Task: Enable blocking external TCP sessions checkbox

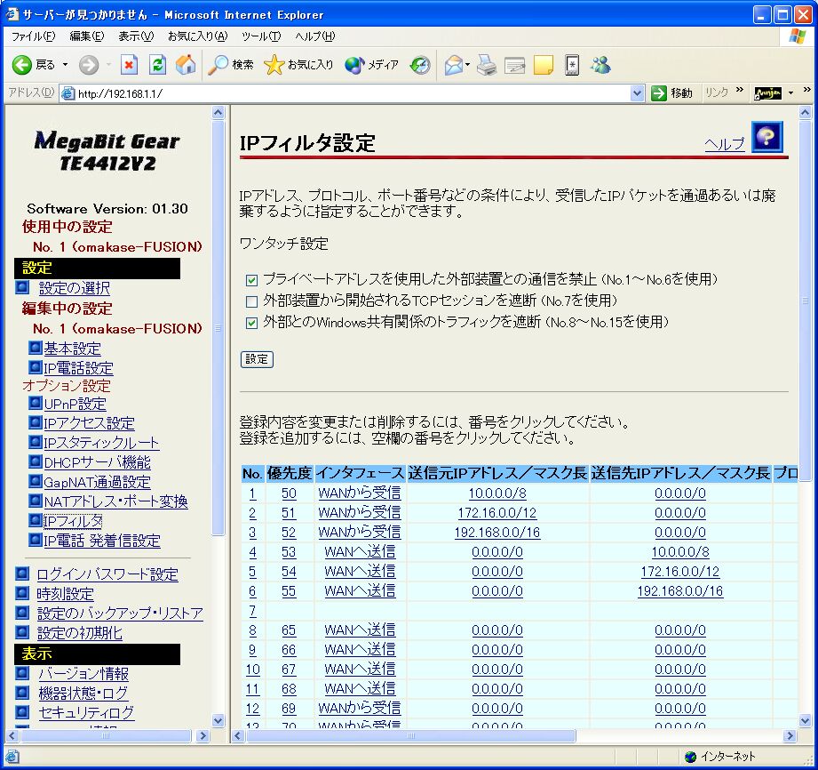Action: tap(251, 301)
